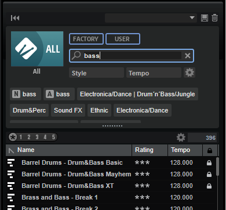Sort results by the Rating column
The height and width of the screenshot is (210, 226).
point(150,150)
